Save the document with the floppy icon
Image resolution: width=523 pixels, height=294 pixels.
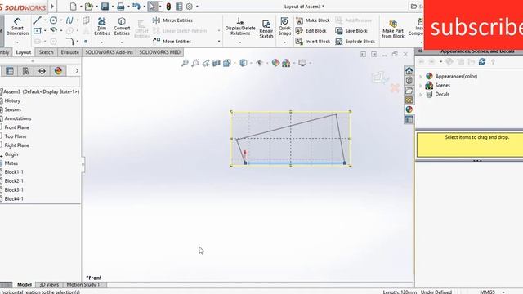(x=105, y=7)
